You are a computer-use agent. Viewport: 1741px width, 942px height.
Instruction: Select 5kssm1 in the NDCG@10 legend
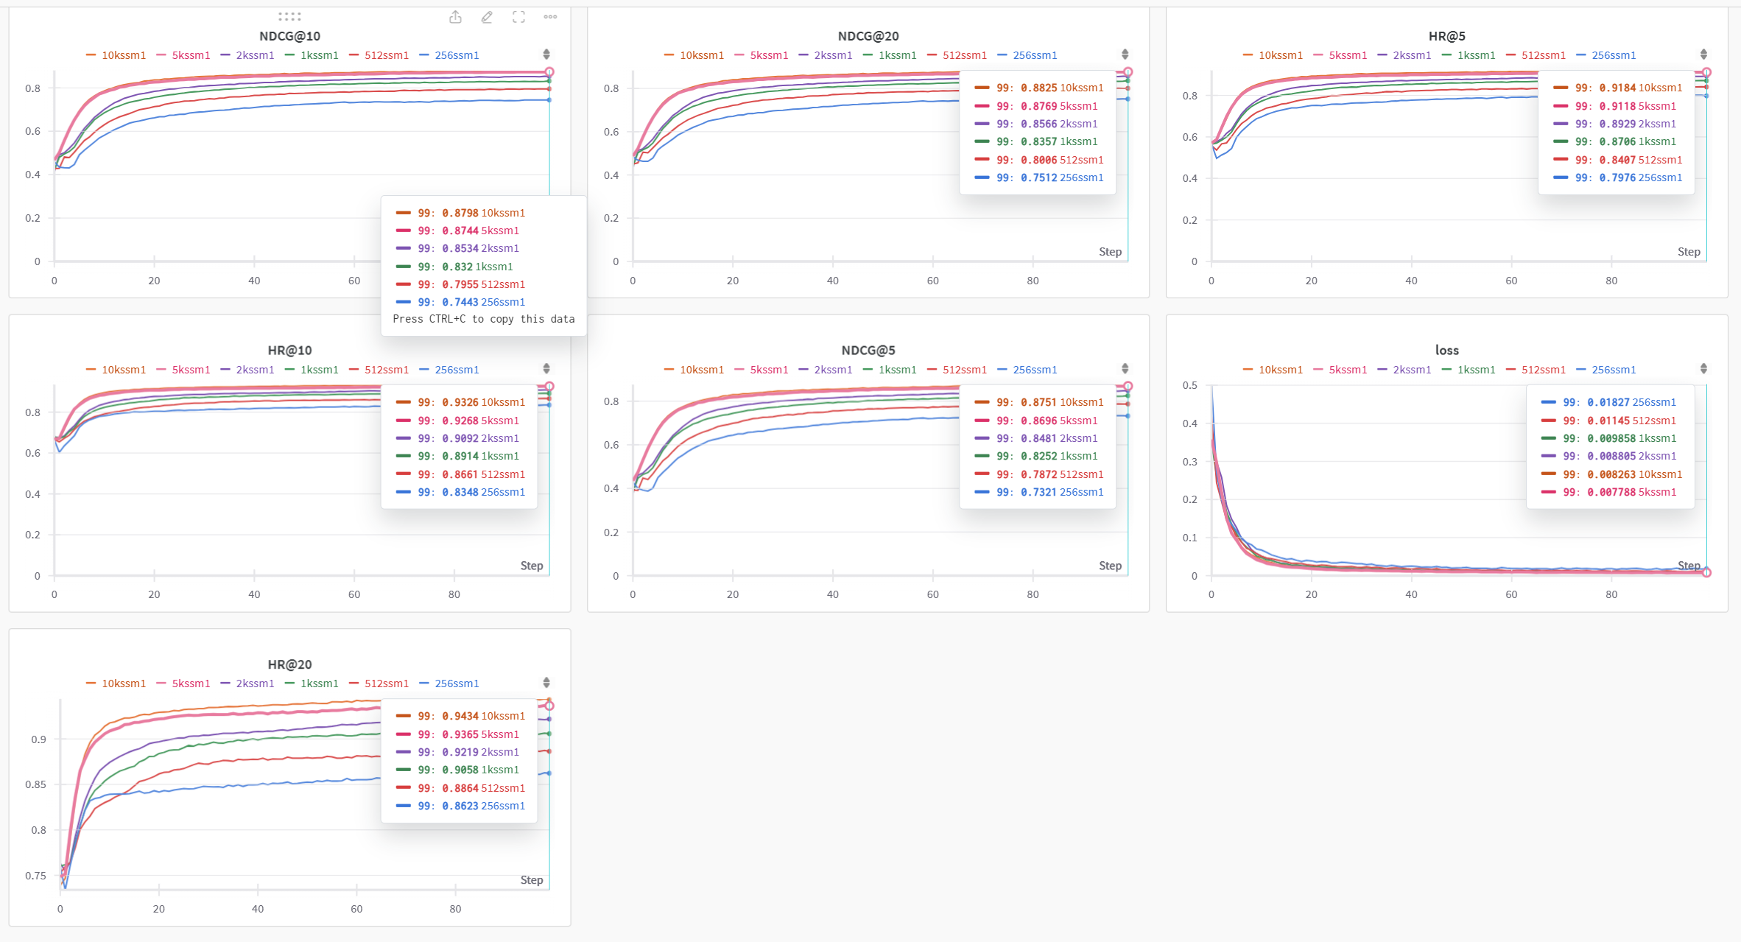tap(191, 55)
